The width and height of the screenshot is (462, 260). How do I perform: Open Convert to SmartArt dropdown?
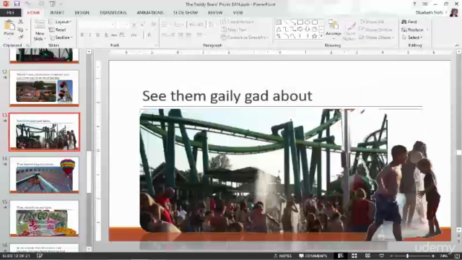(245, 38)
